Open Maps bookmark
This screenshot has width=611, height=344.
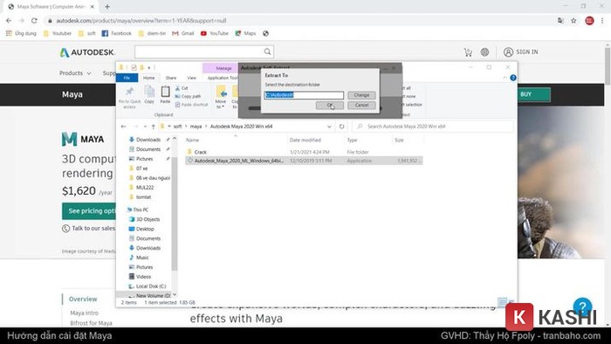pos(245,33)
